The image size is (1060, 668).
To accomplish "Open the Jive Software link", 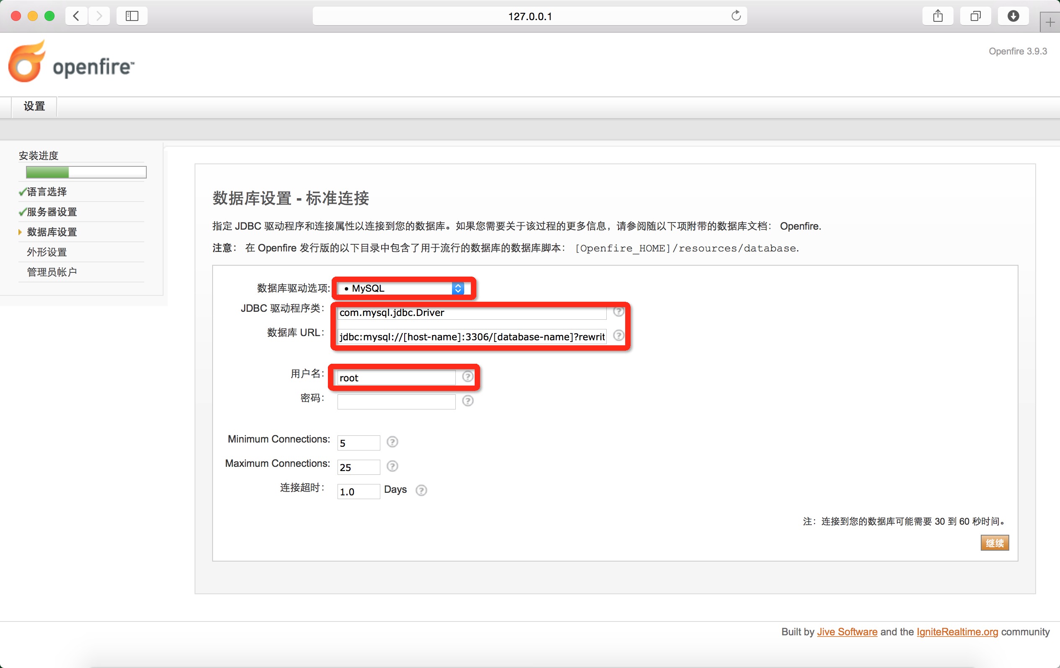I will click(847, 632).
